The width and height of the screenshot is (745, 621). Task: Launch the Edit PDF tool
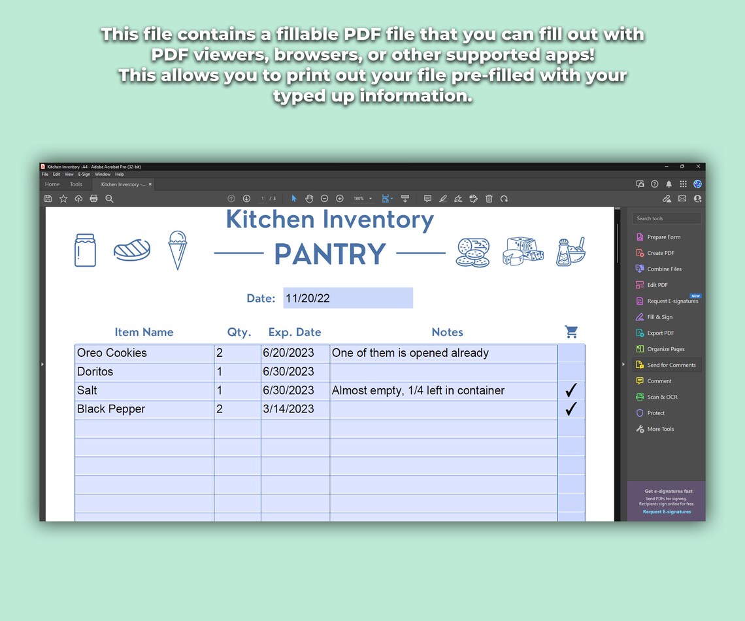[x=658, y=285]
